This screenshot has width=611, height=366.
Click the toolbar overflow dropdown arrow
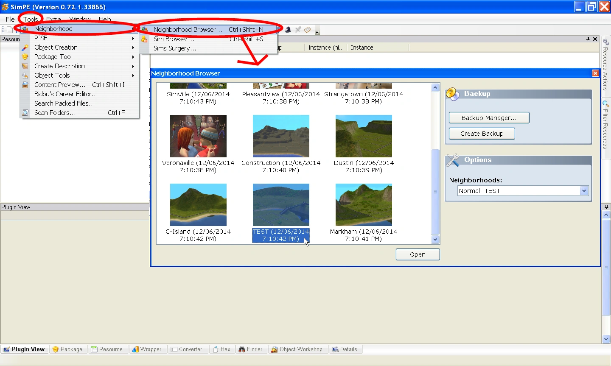click(x=317, y=31)
